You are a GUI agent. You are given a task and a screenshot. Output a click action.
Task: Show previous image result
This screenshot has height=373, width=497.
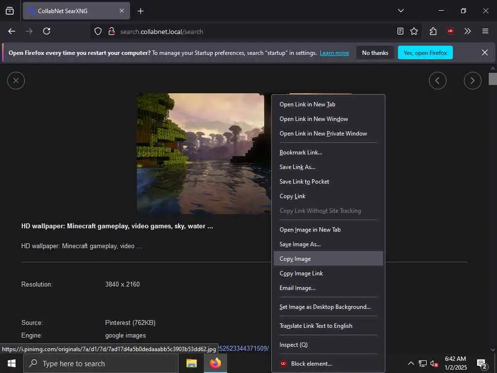point(437,81)
